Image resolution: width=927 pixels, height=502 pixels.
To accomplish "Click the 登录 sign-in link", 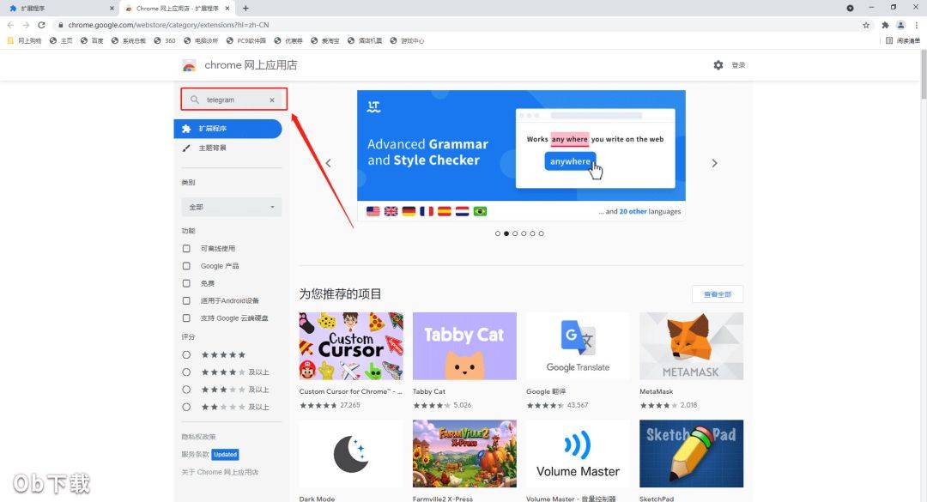I will [738, 65].
